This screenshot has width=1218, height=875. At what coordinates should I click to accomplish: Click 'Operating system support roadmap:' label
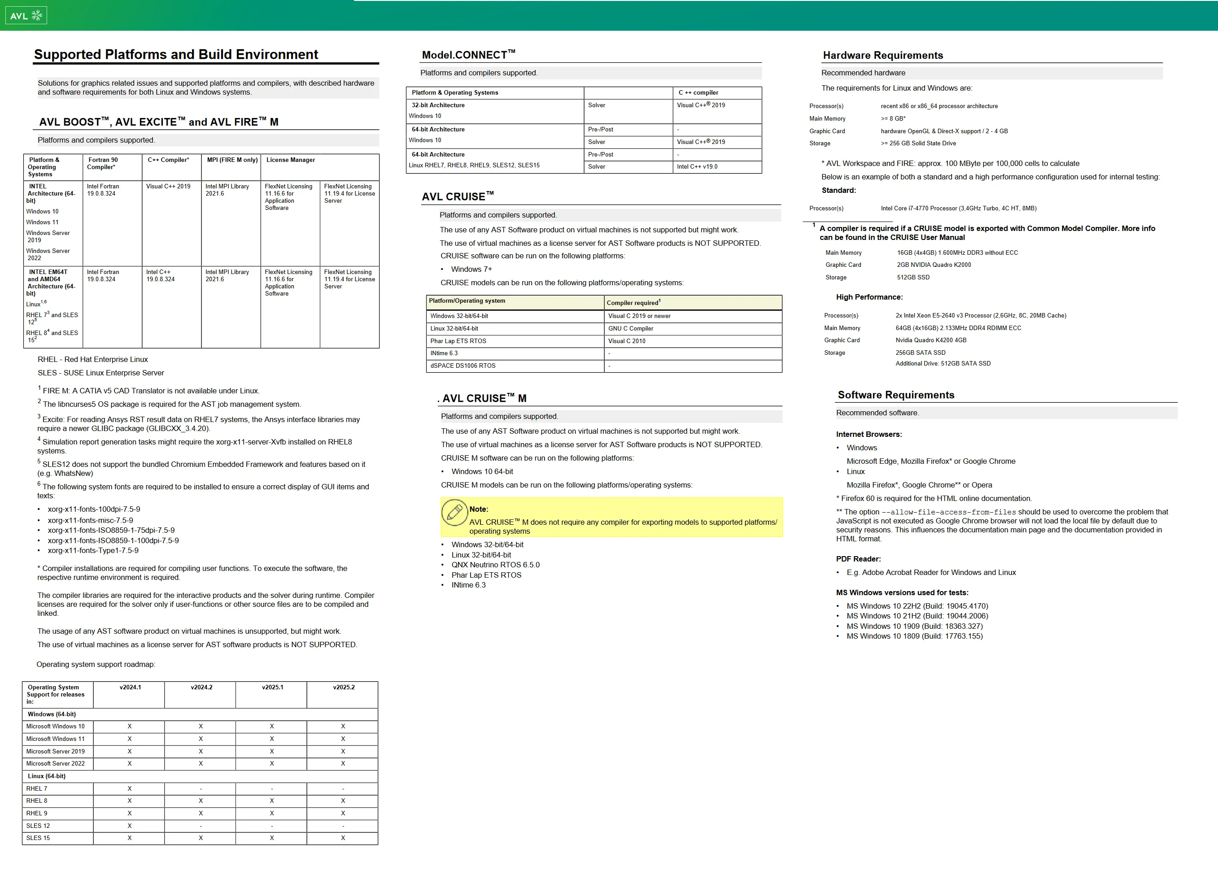(96, 665)
